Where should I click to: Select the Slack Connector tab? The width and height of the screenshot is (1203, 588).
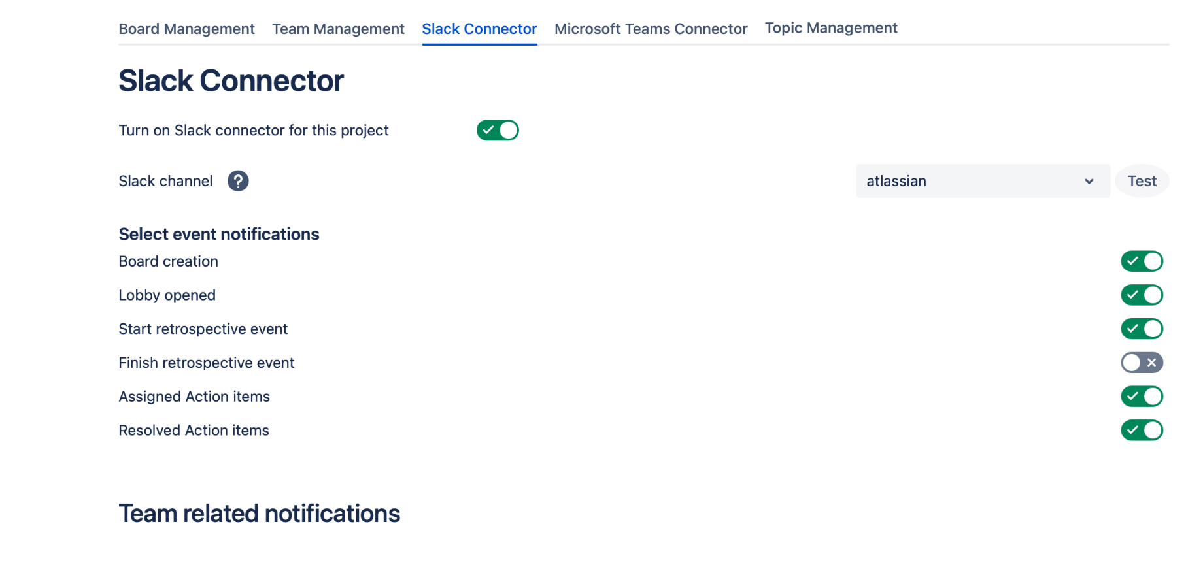pos(479,29)
